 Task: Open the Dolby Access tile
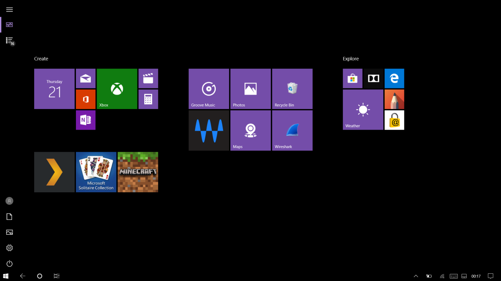373,78
